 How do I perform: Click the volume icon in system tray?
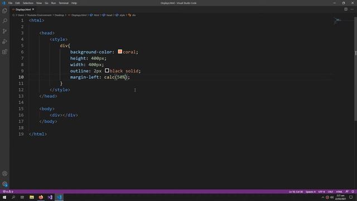[x=332, y=197]
